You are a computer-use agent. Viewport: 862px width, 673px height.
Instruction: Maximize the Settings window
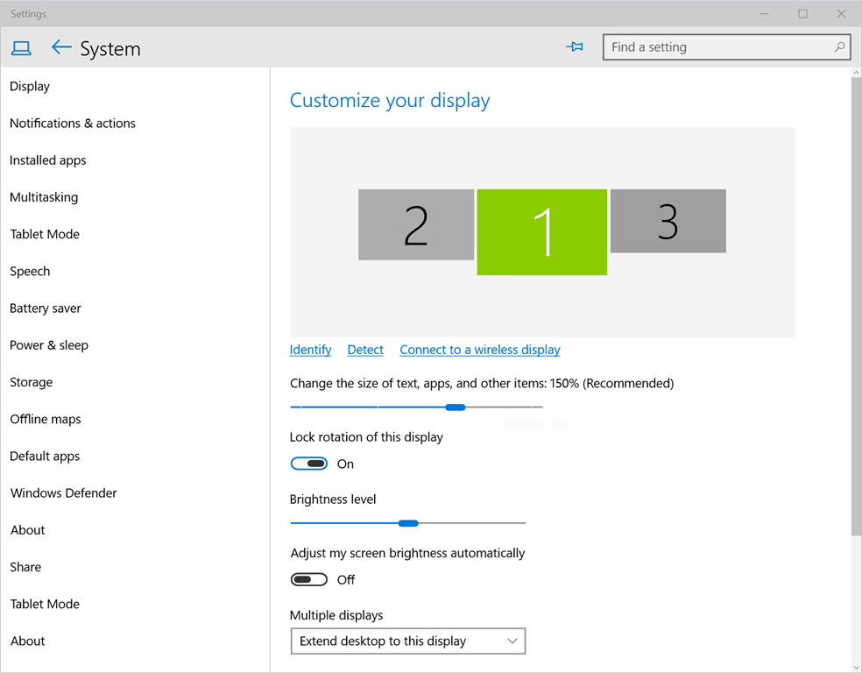802,14
